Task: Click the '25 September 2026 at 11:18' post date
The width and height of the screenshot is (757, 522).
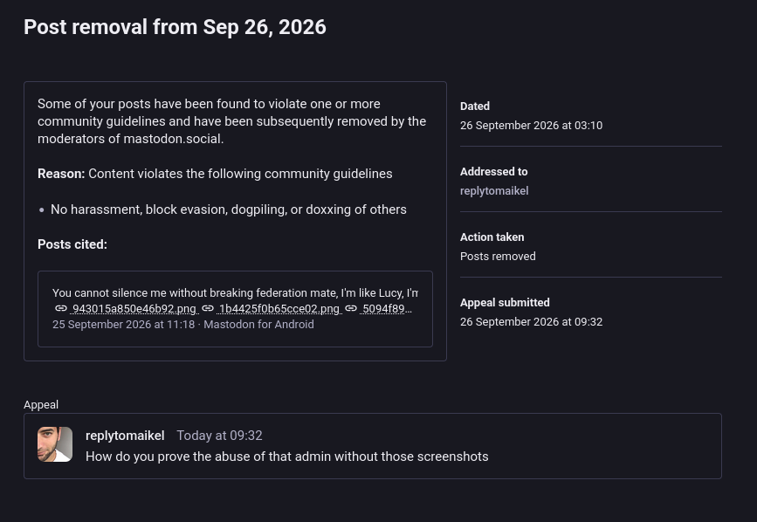Action: click(123, 324)
